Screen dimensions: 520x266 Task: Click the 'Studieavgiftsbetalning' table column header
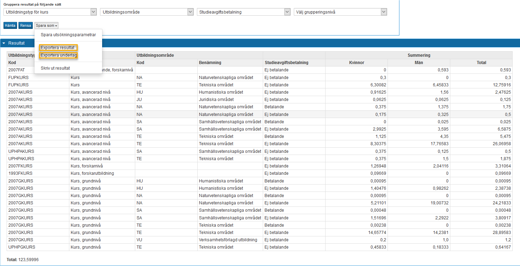pyautogui.click(x=294, y=63)
